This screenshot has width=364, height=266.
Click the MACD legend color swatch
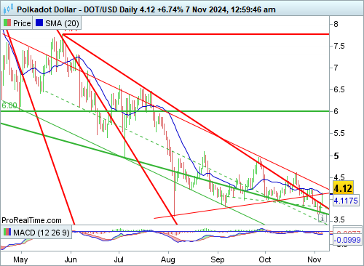7,232
